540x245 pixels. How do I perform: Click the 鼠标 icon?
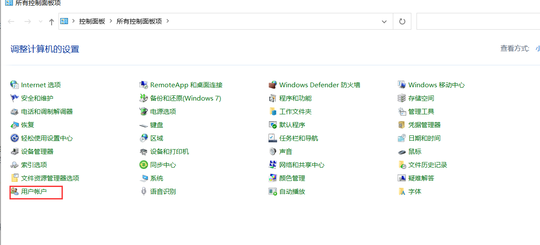coord(402,151)
